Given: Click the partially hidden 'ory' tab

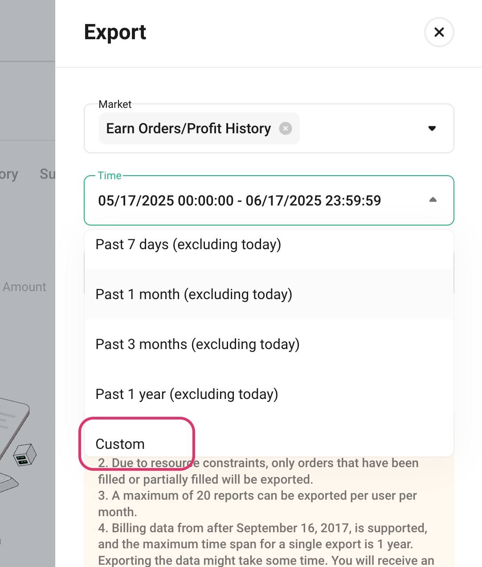Looking at the screenshot, I should (x=9, y=174).
